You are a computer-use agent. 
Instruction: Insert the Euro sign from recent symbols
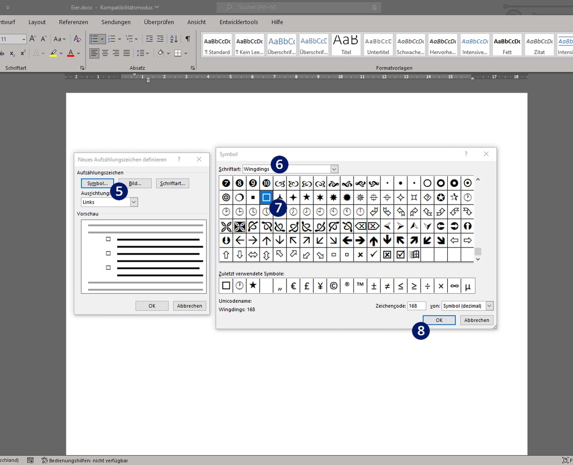[x=293, y=286]
